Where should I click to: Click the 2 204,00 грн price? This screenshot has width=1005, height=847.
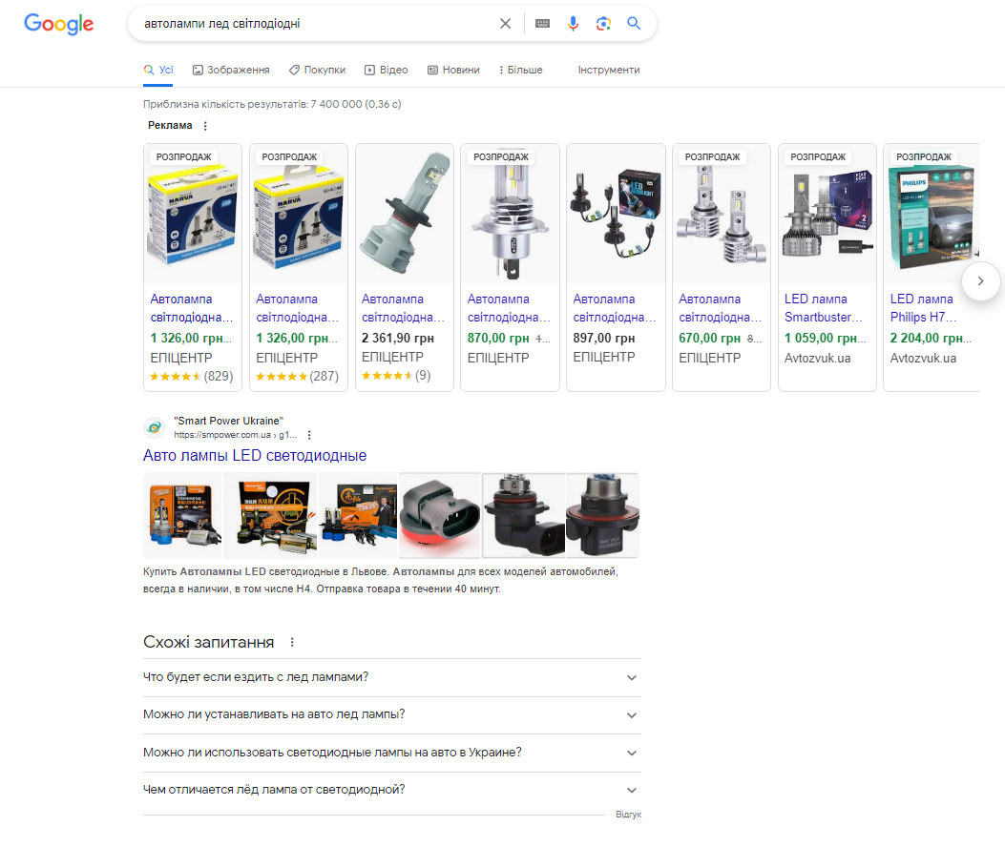[x=931, y=338]
